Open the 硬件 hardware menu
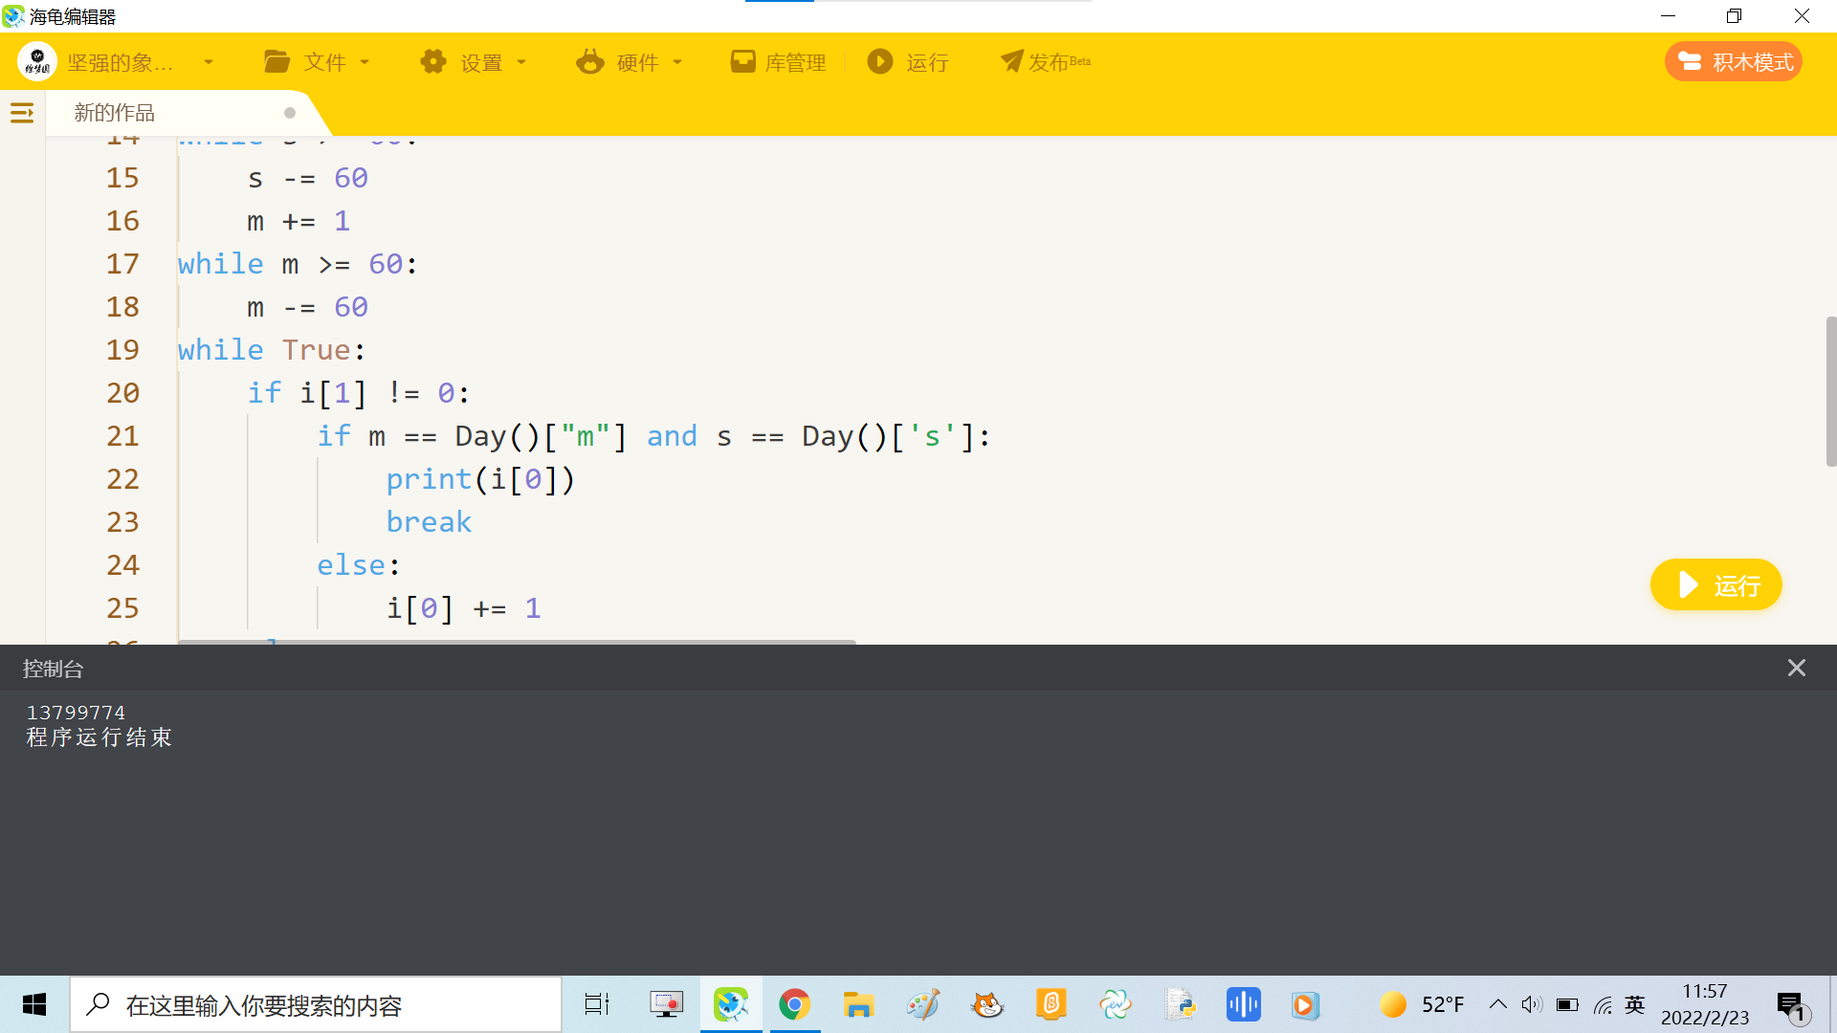 tap(631, 62)
